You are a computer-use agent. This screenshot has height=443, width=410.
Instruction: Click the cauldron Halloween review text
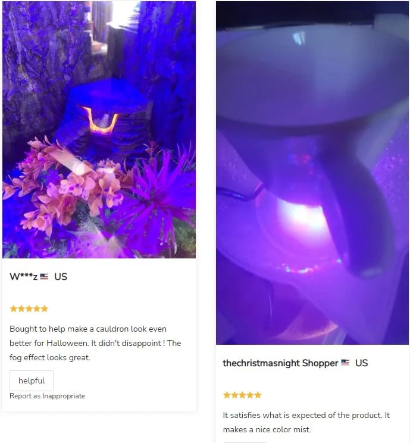pos(95,343)
